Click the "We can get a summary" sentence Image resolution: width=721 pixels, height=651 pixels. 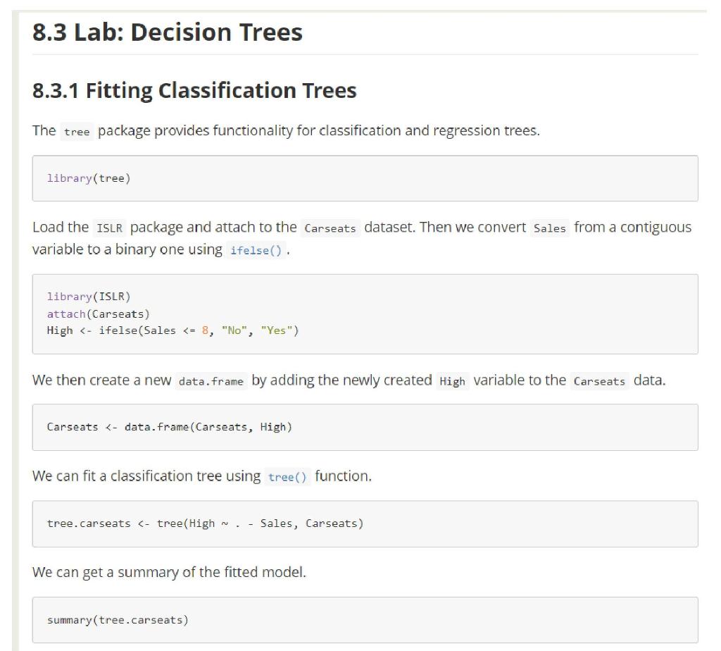(x=169, y=572)
